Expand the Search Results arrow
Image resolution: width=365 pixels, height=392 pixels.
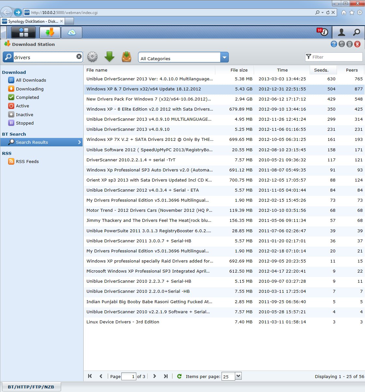point(79,142)
